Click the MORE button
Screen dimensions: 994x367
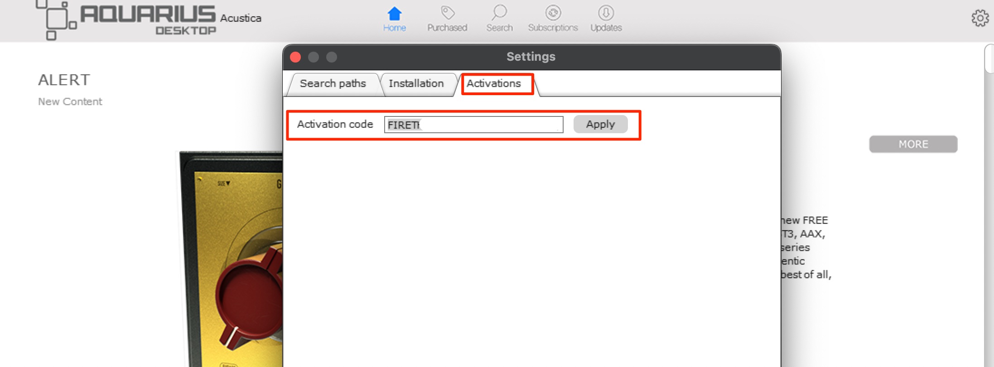tap(913, 144)
